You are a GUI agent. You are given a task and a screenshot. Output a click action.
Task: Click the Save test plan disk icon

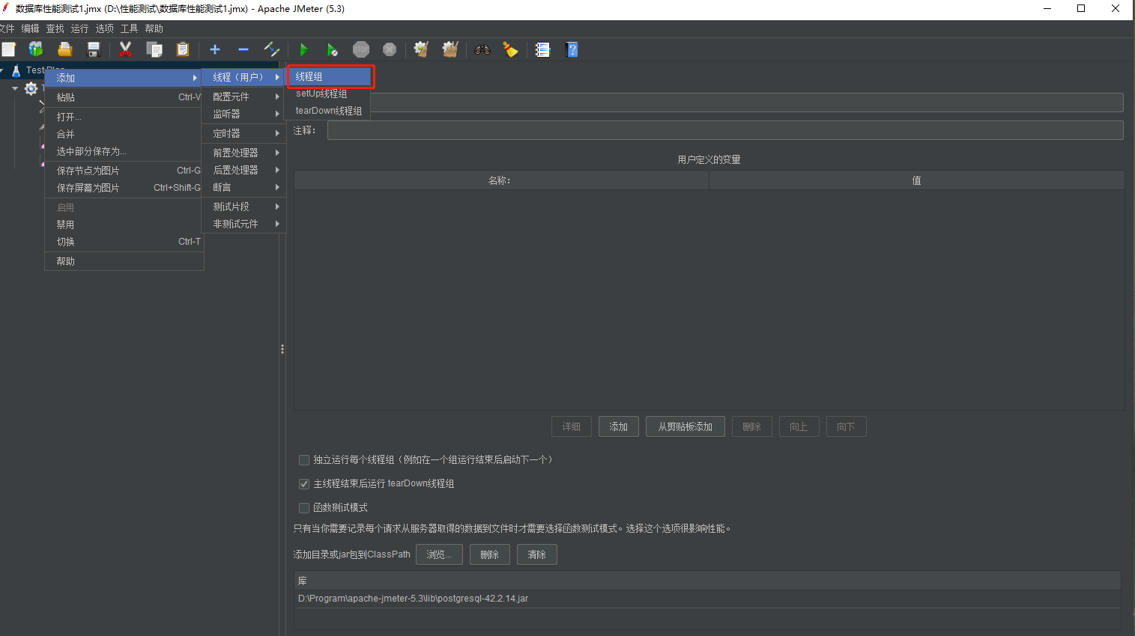pyautogui.click(x=93, y=49)
